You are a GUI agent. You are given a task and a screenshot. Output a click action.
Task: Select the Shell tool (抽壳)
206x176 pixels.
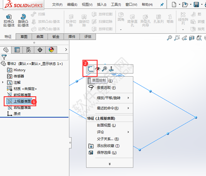[x=198, y=29]
